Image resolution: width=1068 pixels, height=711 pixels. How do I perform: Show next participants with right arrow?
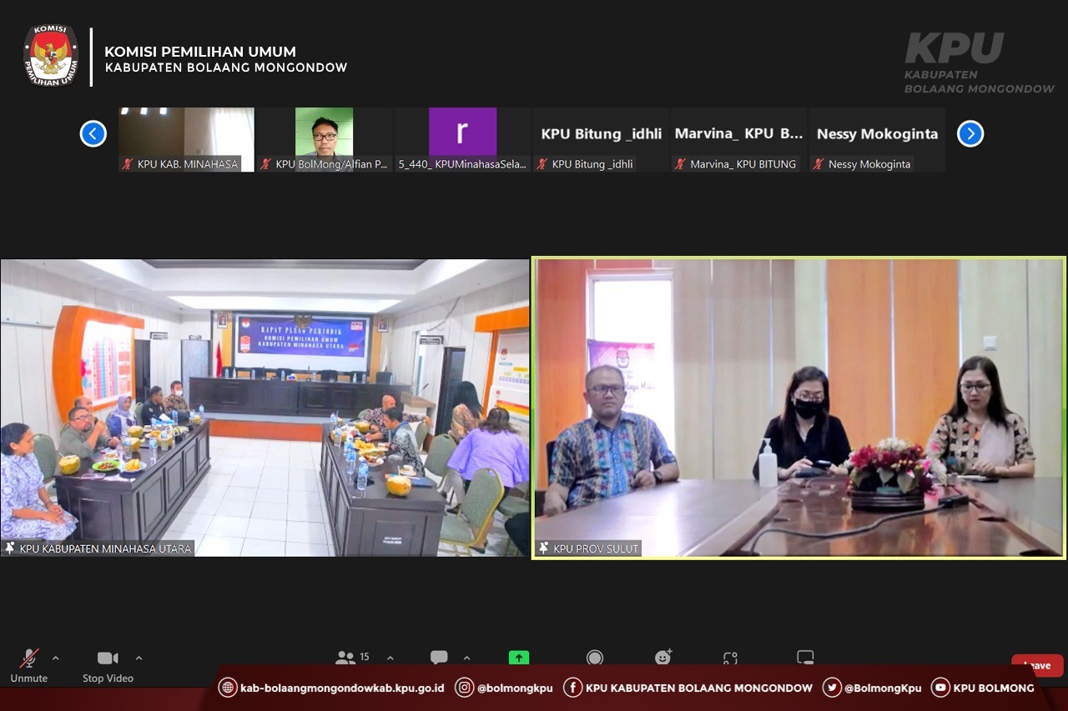tap(970, 133)
